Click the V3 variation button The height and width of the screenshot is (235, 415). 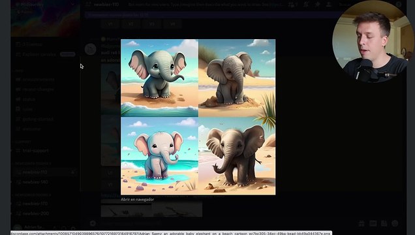coord(151,24)
